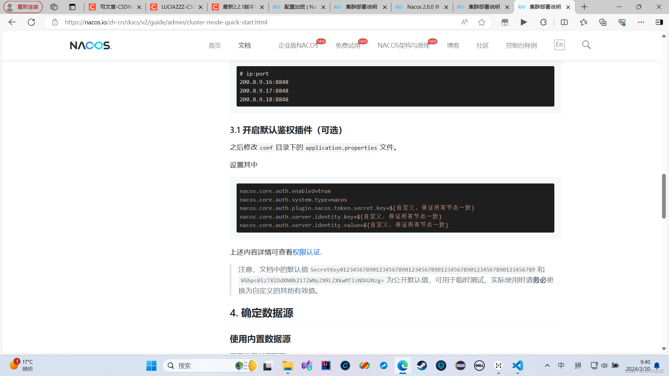Open IntelliJ IDEA from taskbar
This screenshot has width=669, height=376.
(x=326, y=366)
